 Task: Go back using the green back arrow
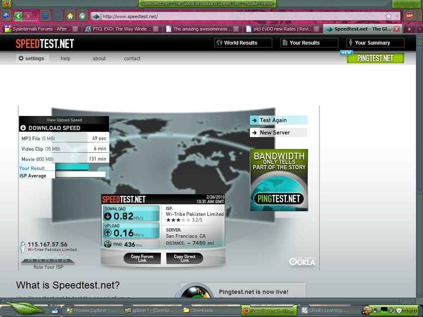18,16
